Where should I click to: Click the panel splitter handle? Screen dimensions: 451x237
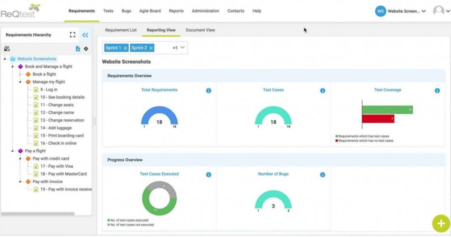click(x=94, y=122)
